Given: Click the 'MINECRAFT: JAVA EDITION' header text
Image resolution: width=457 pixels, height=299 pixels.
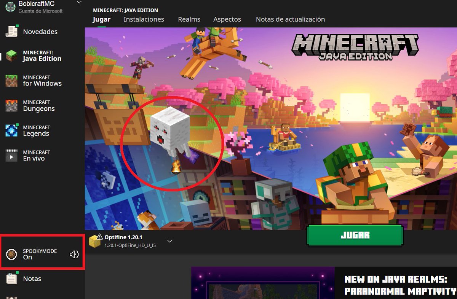Looking at the screenshot, I should tap(126, 10).
